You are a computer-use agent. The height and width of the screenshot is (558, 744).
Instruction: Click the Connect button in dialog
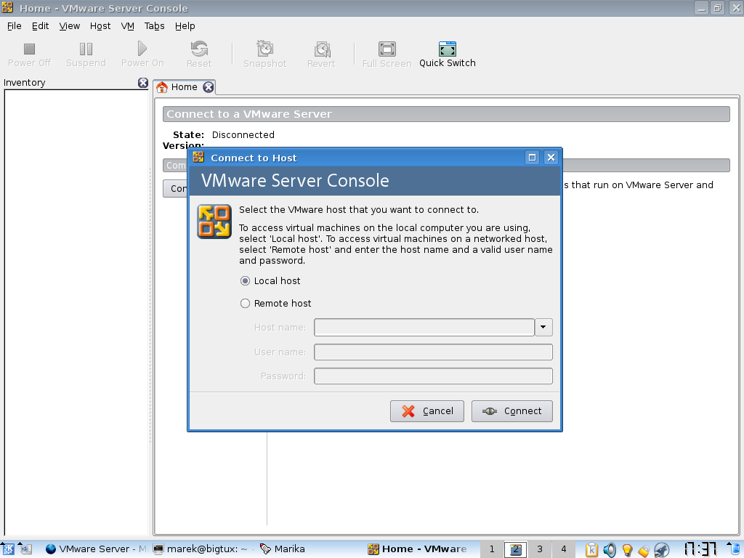click(x=512, y=411)
